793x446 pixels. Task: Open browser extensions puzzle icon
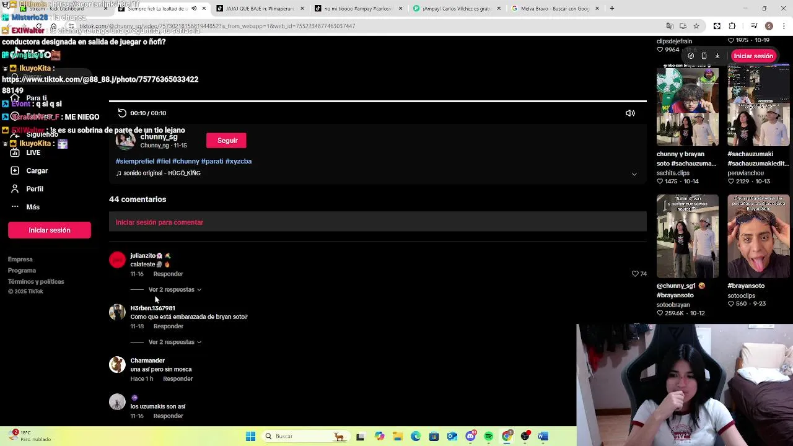[x=732, y=26]
